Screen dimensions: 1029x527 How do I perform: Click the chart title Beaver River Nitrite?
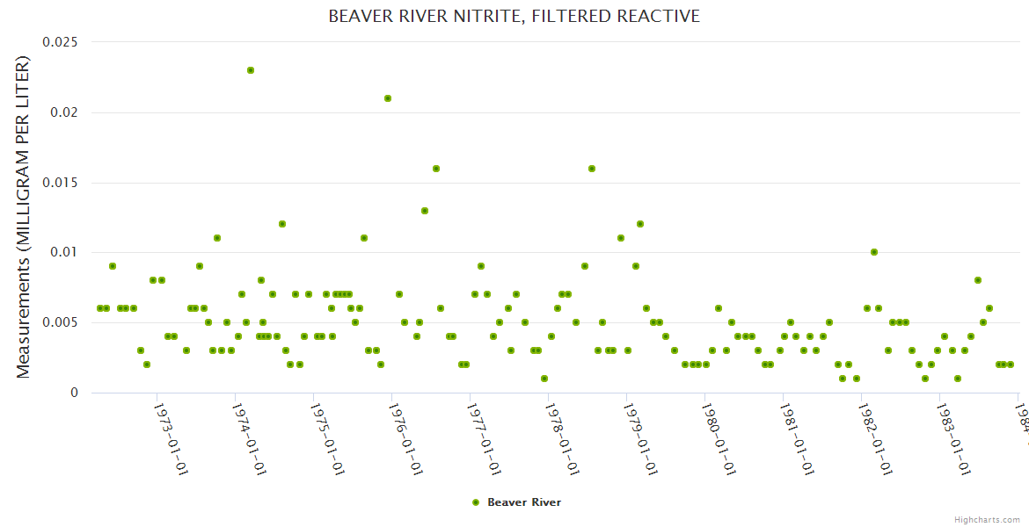coord(514,16)
